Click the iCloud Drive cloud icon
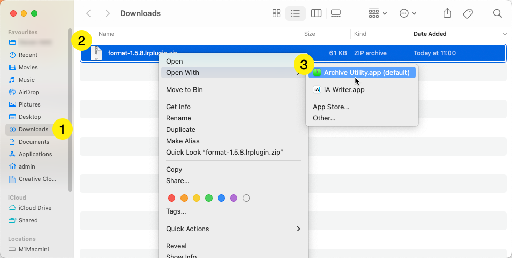 tap(12, 208)
